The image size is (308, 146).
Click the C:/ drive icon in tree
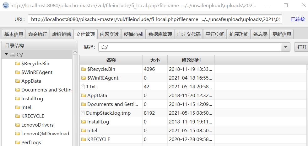coord(13,55)
